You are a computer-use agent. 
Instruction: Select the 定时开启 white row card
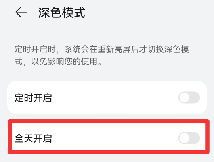tap(107, 97)
